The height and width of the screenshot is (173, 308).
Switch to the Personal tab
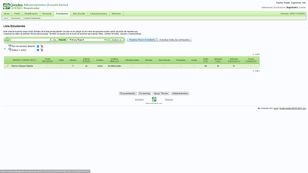click(47, 13)
